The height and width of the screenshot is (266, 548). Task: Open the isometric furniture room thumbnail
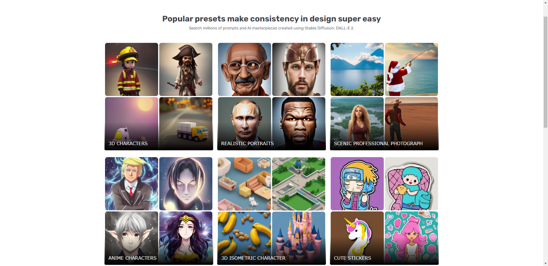click(245, 184)
